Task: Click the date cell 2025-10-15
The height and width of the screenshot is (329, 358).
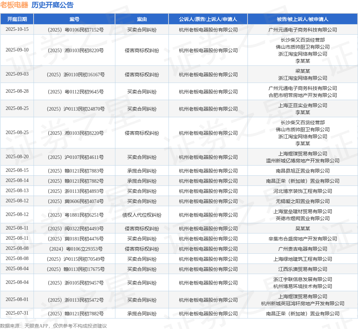Action: 17,29
